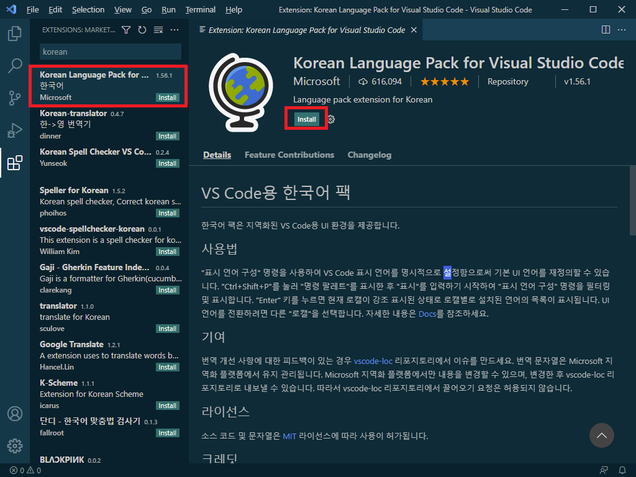This screenshot has height=477, width=636.
Task: Open the Search view in activity bar
Action: (15, 65)
